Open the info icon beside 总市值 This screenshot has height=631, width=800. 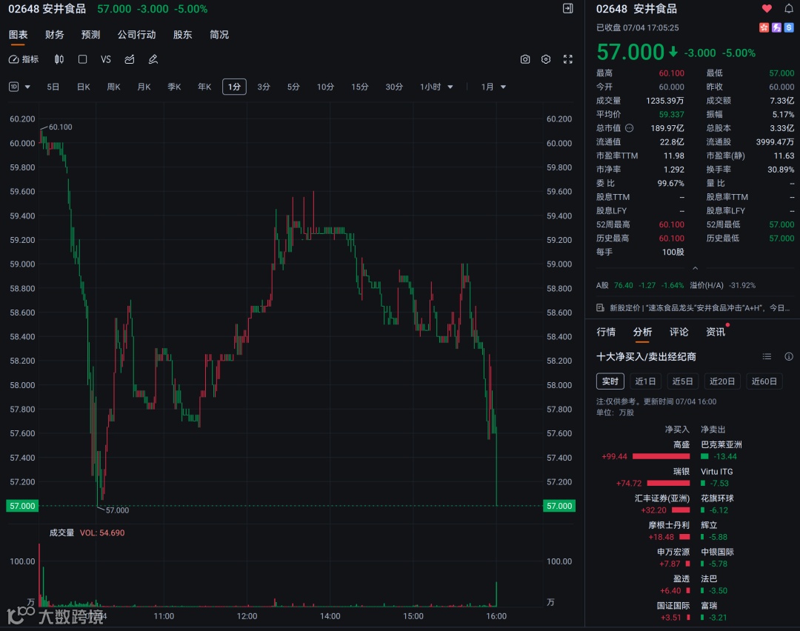coord(629,128)
